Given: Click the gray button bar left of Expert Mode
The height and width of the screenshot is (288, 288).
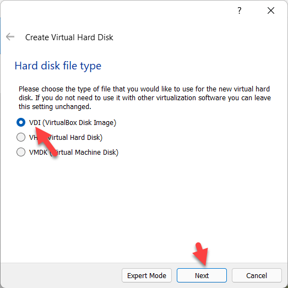Looking at the screenshot, I should [x=61, y=275].
